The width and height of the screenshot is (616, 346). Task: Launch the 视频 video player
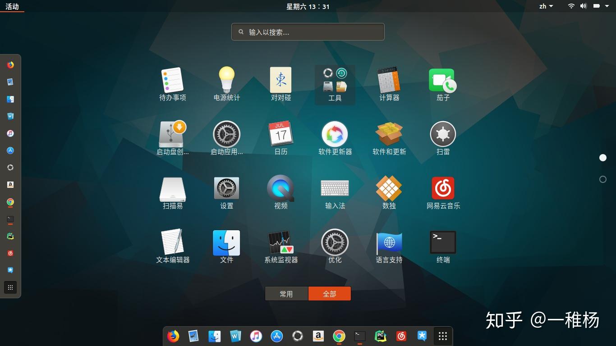click(281, 192)
